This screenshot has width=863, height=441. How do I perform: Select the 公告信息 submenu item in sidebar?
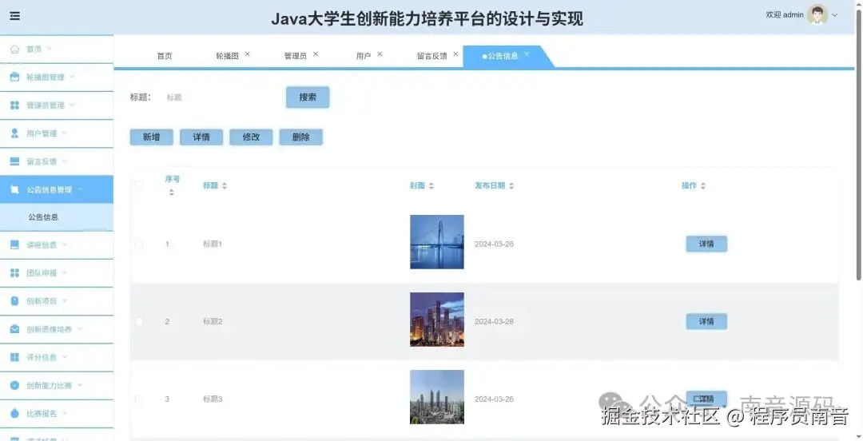tap(57, 217)
